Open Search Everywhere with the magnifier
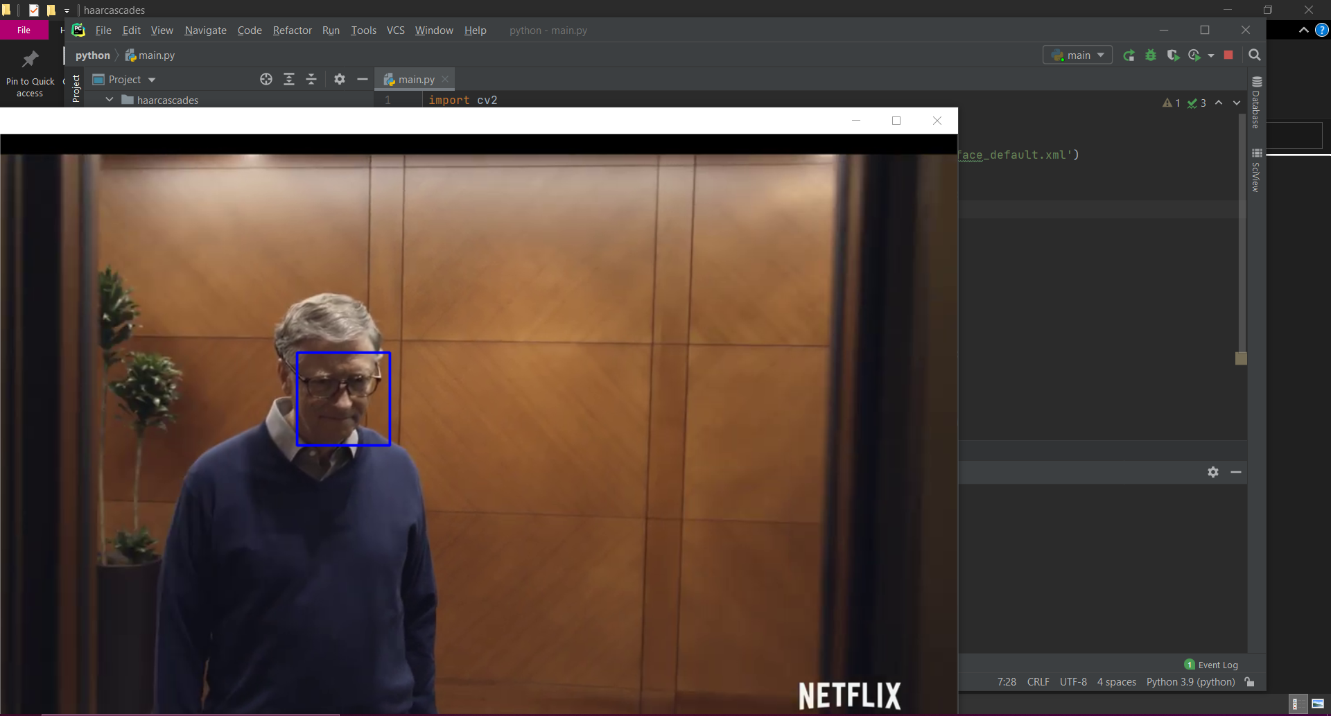The image size is (1331, 716). click(x=1254, y=55)
